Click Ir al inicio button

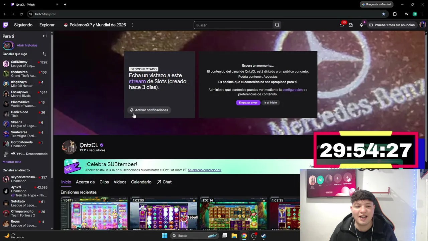coord(271,103)
